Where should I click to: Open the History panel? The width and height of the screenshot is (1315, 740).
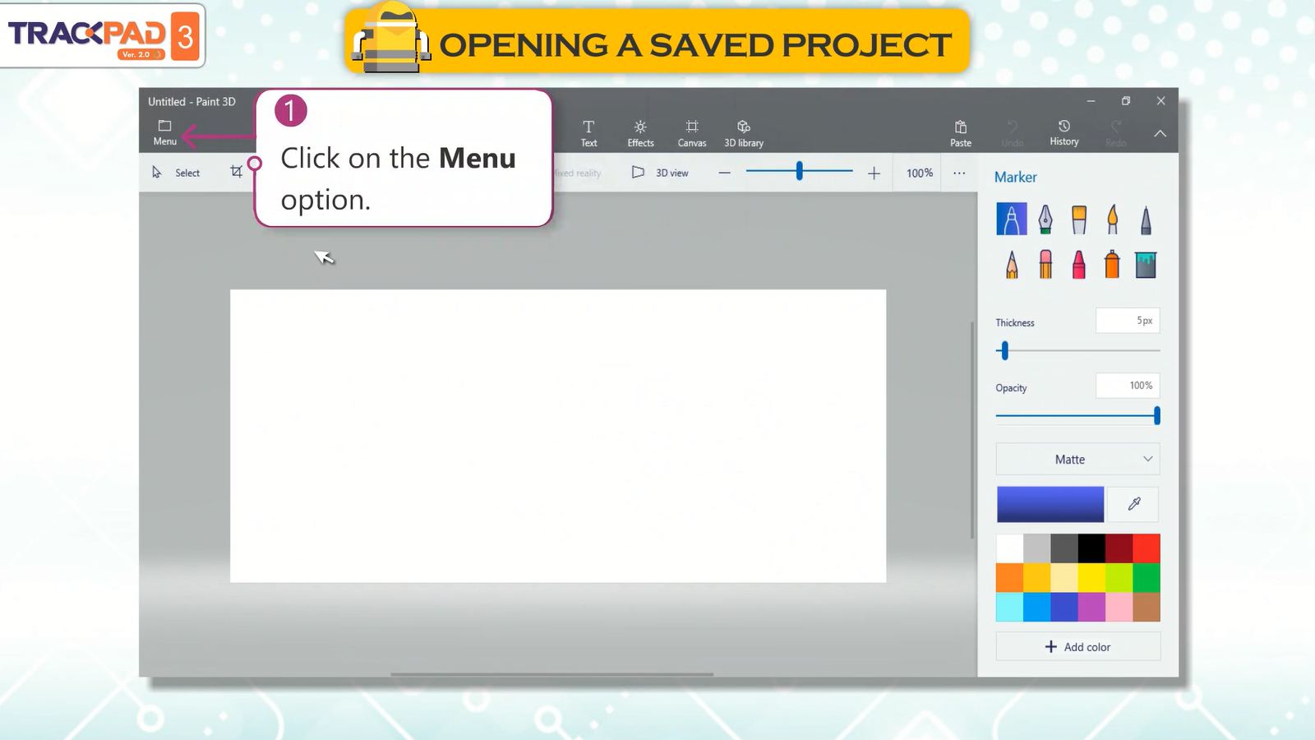[x=1064, y=132]
